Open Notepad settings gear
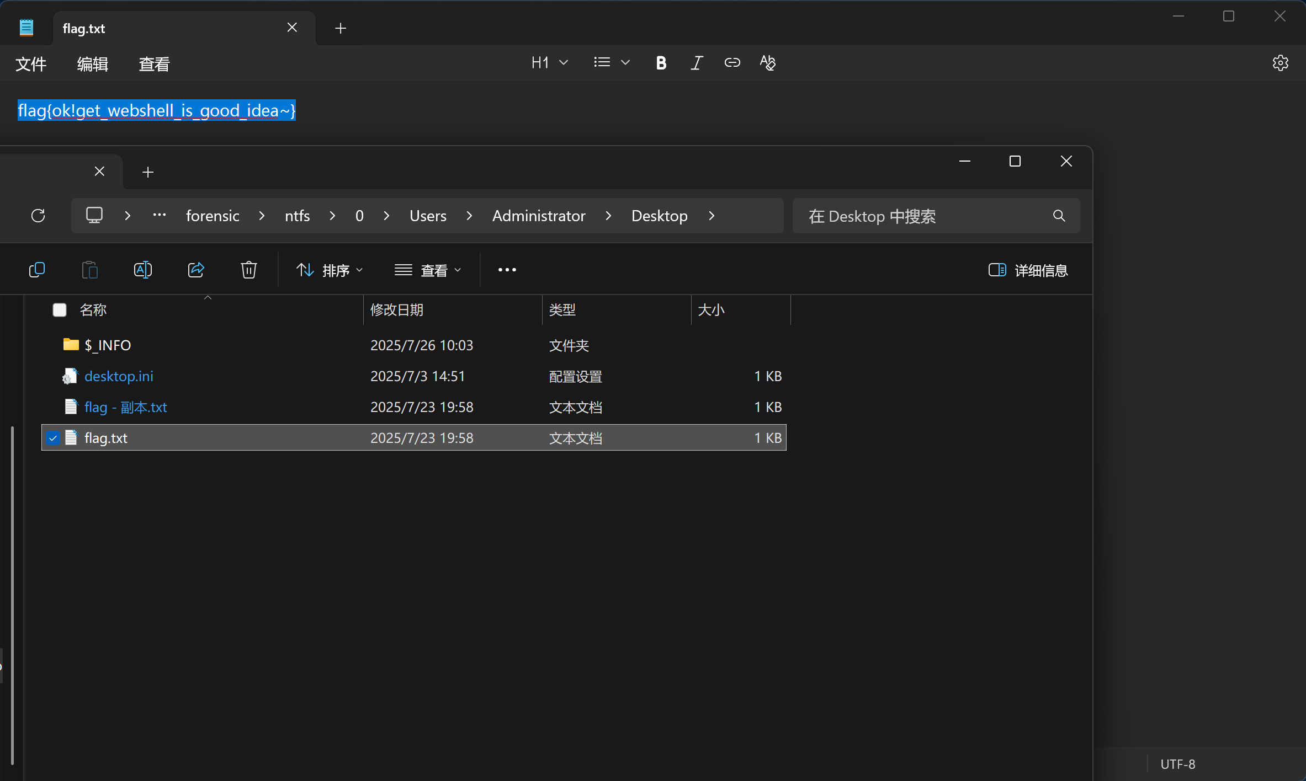Screen dimensions: 1306x781 tap(1280, 63)
